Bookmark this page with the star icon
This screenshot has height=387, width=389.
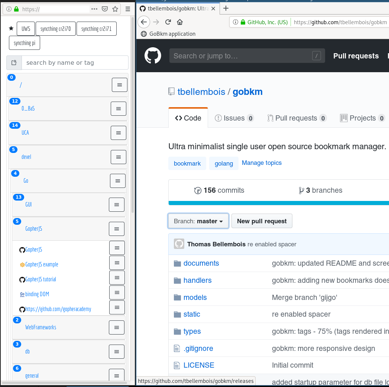115,9
